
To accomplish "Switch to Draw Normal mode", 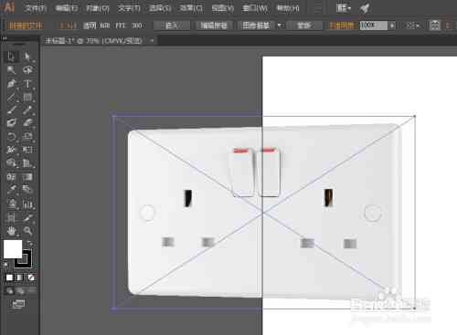I will (x=10, y=291).
